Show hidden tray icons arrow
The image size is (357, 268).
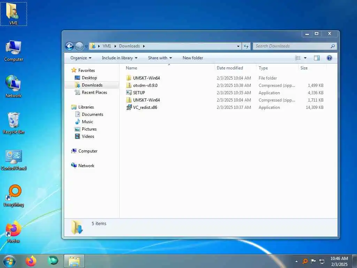click(296, 261)
